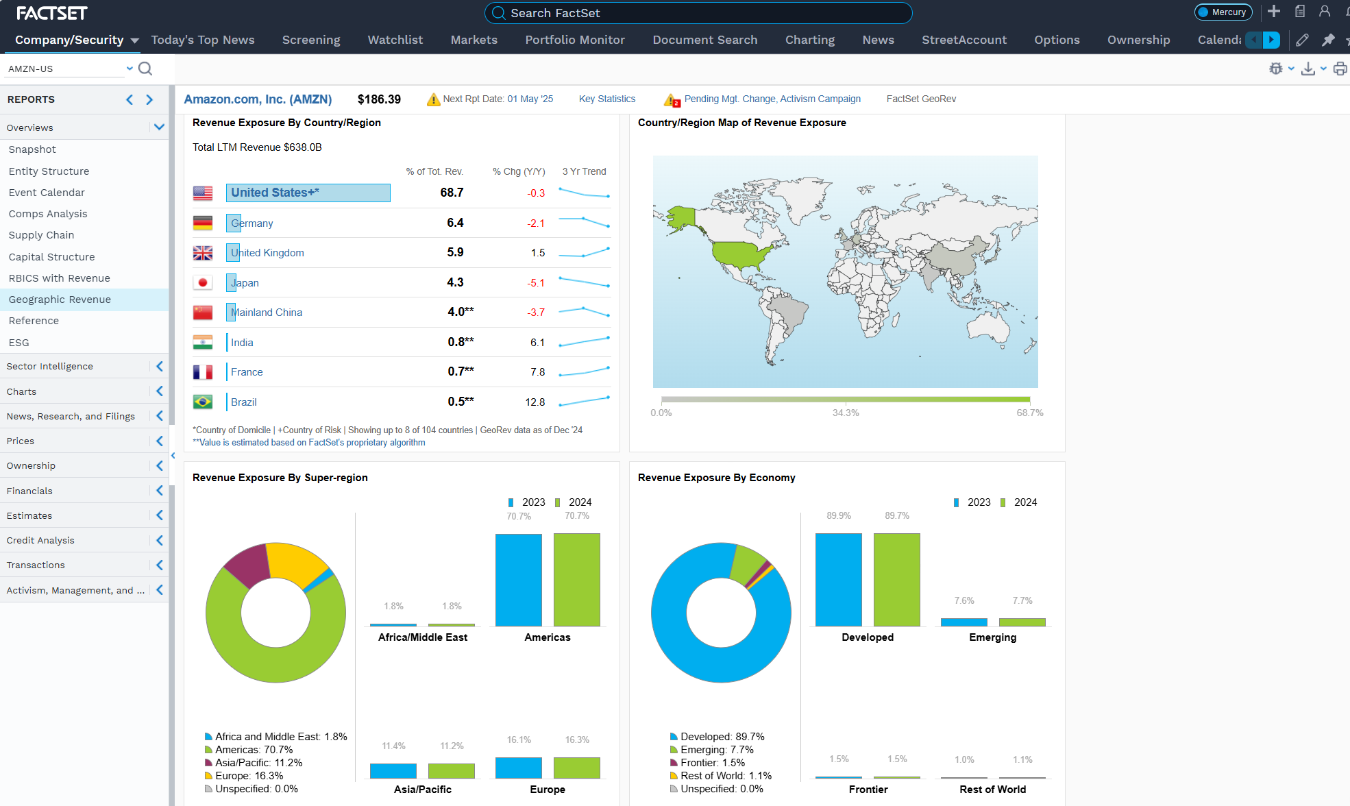This screenshot has height=806, width=1350.
Task: Open Pending Mgt. Change, Activism Campaign link
Action: pyautogui.click(x=772, y=99)
